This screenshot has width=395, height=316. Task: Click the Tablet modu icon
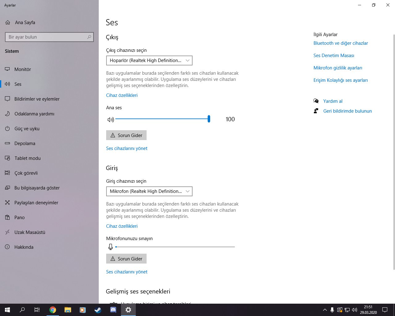coord(7,158)
